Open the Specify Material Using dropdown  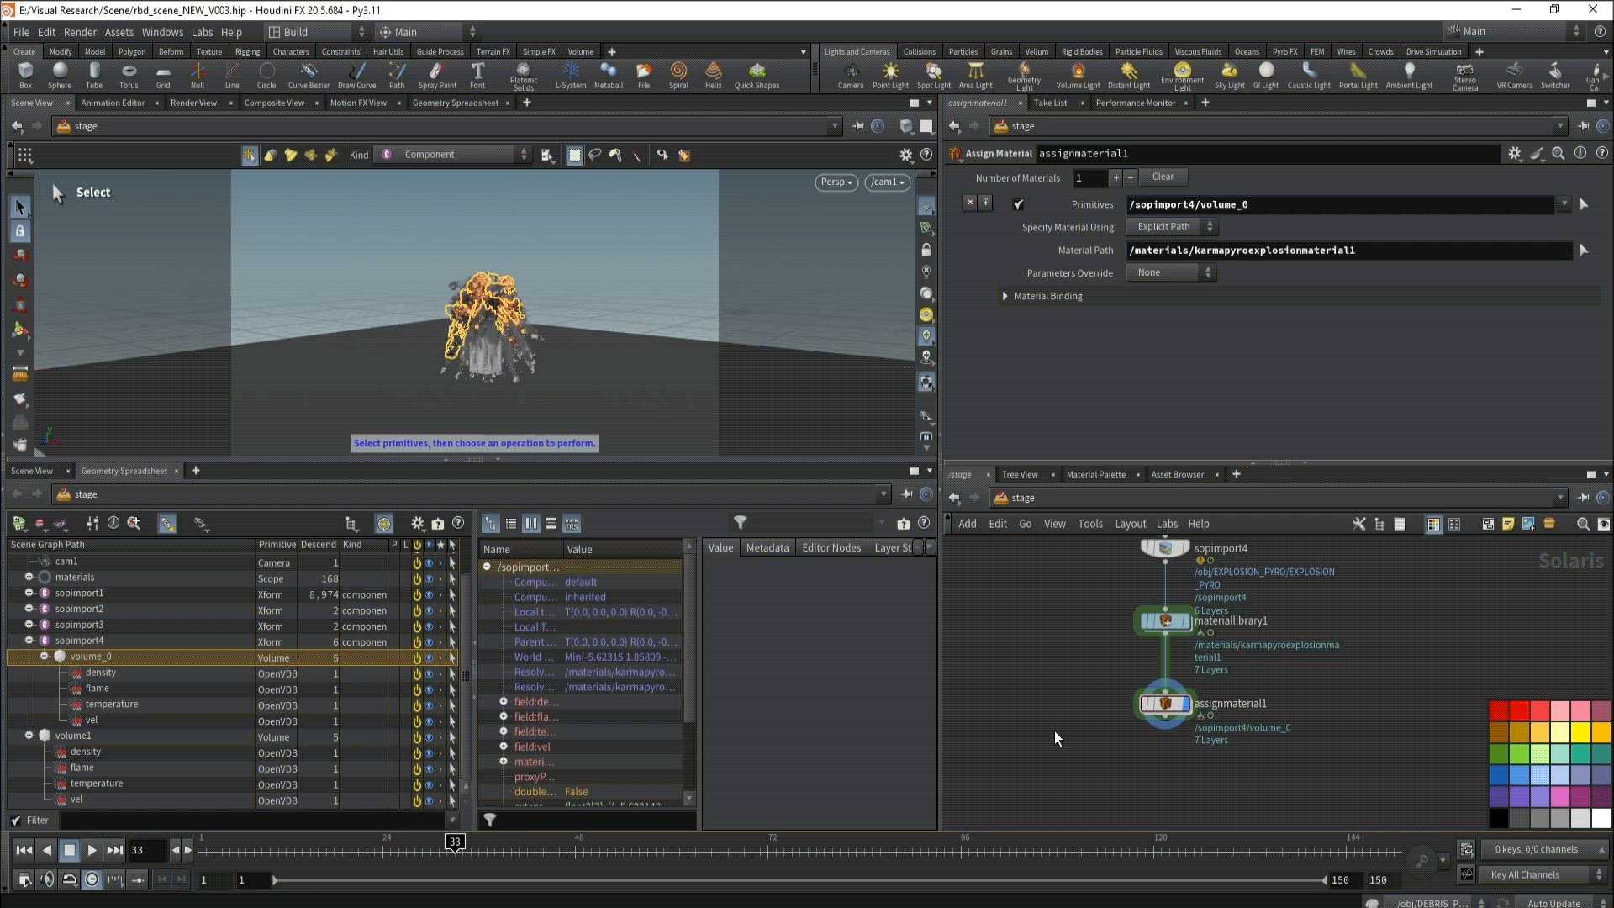pyautogui.click(x=1172, y=227)
